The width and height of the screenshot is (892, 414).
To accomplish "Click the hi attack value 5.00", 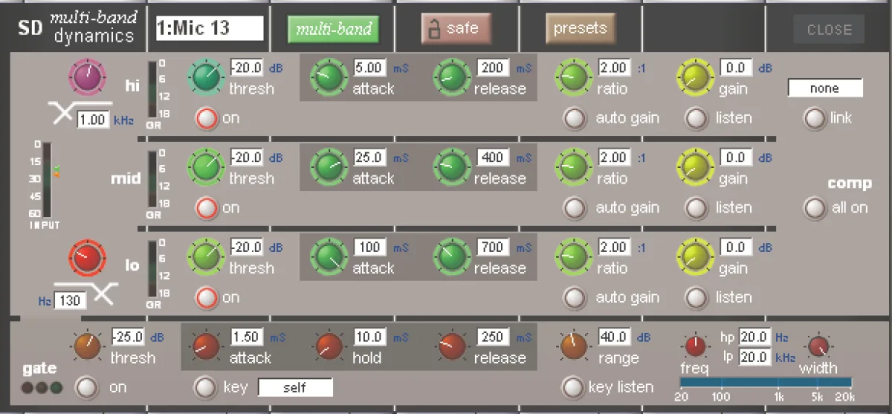I will pyautogui.click(x=369, y=68).
